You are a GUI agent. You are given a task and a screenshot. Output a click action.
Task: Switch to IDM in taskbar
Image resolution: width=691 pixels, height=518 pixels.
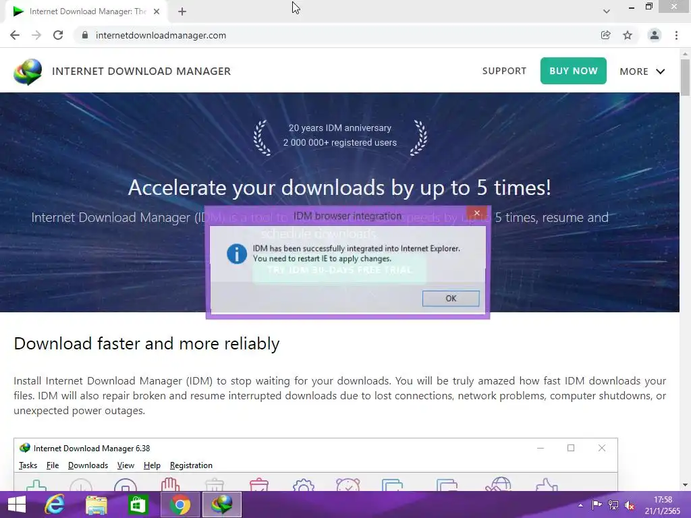coord(222,505)
